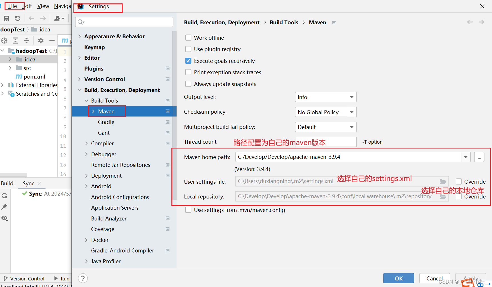Click the pin icon in Build panel
The height and width of the screenshot is (287, 492).
pyautogui.click(x=4, y=207)
